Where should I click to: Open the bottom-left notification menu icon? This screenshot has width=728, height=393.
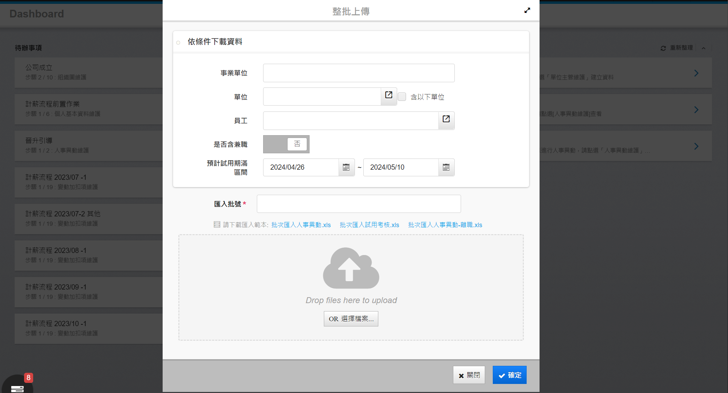[x=17, y=388]
